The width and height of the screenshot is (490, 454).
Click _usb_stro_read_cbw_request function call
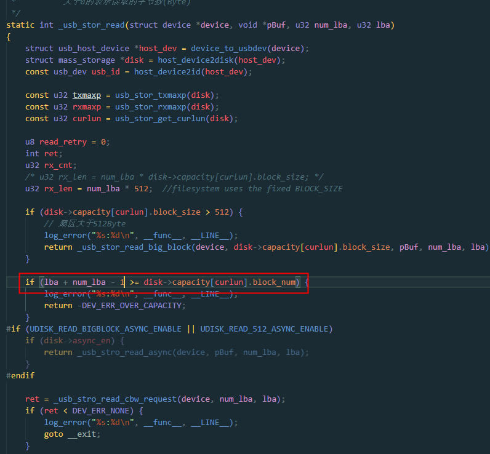pos(115,399)
